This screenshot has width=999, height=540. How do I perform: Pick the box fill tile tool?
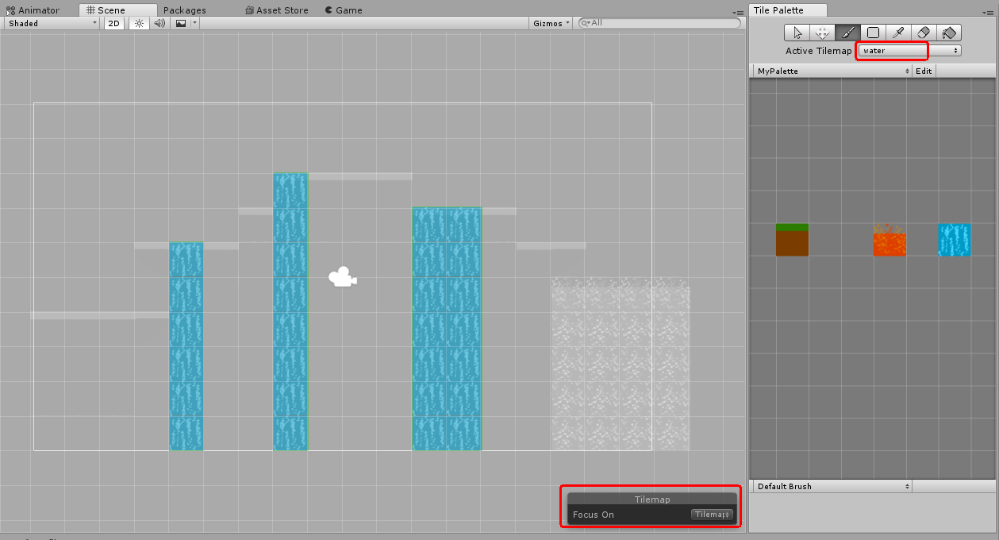click(873, 33)
